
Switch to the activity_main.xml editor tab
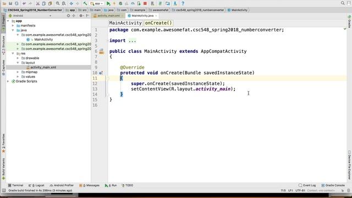point(109,16)
